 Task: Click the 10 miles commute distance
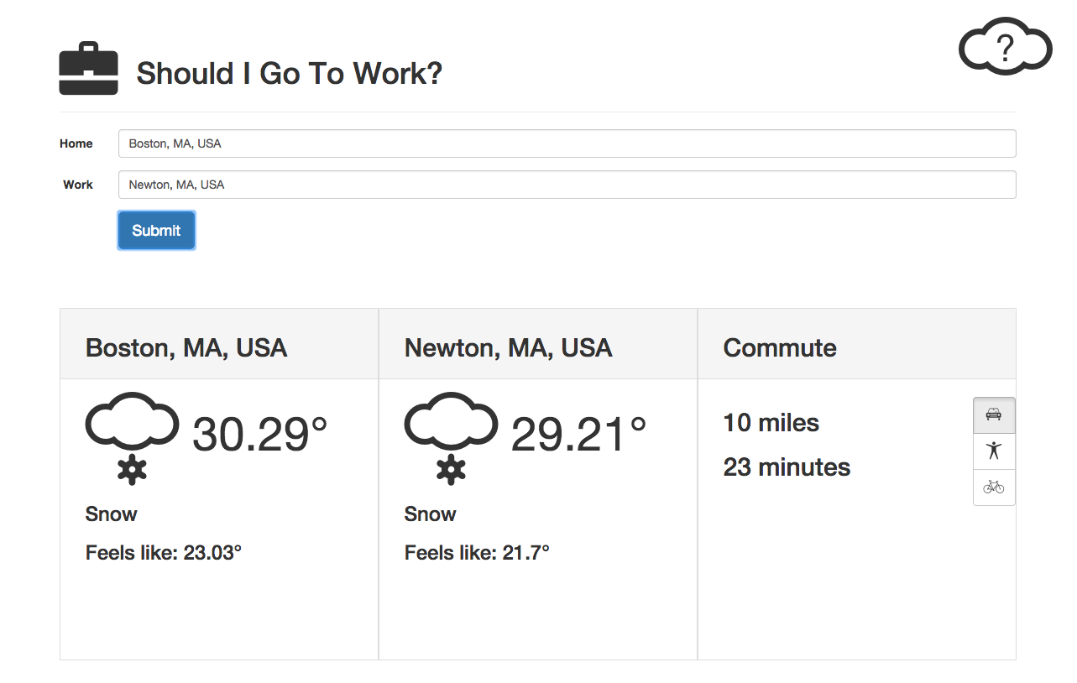771,423
